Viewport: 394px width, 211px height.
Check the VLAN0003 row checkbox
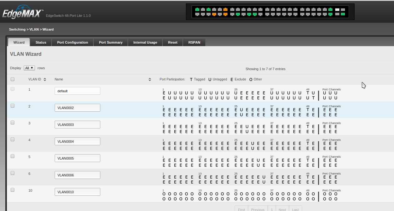12,122
